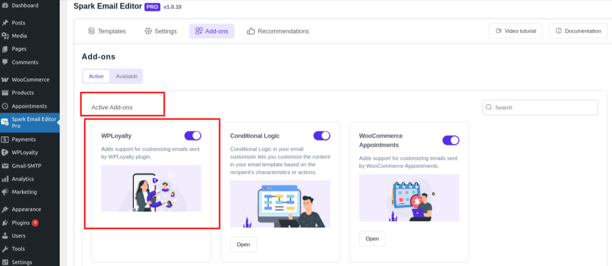Click the WPLoyalty sidebar icon
Image resolution: width=612 pixels, height=266 pixels.
5,152
